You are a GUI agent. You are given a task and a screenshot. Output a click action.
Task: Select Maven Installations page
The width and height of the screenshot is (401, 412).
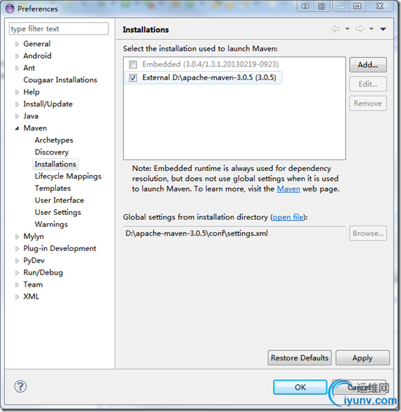tap(55, 164)
